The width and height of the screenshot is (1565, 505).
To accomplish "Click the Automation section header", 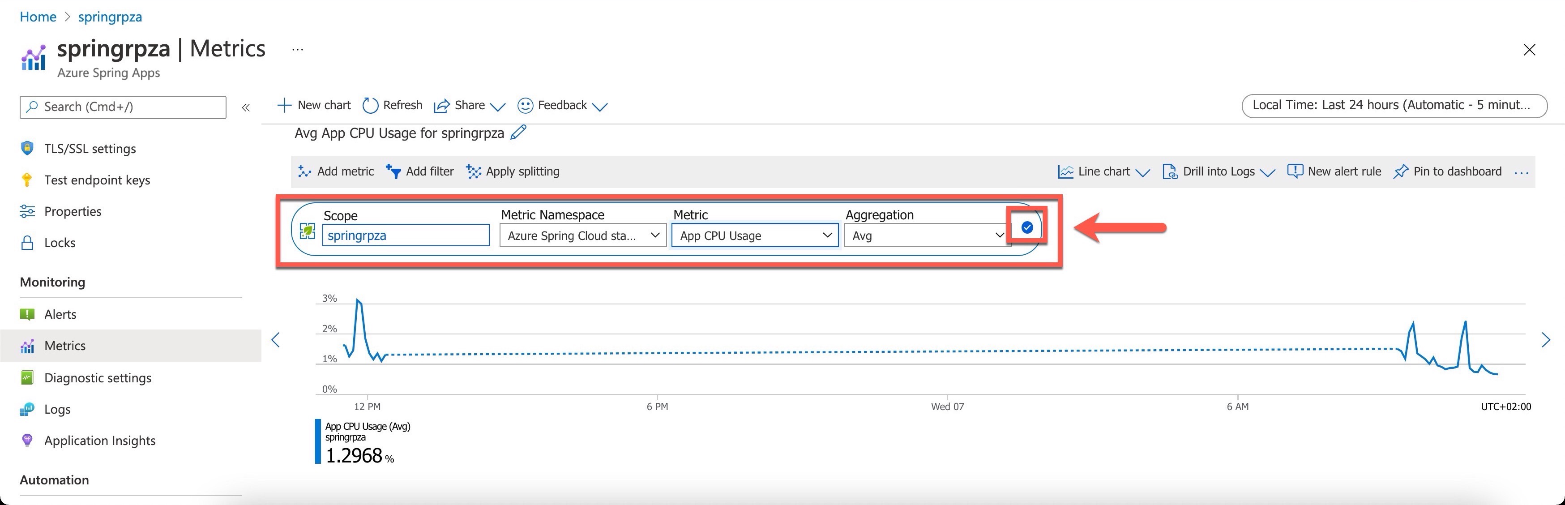I will coord(55,480).
